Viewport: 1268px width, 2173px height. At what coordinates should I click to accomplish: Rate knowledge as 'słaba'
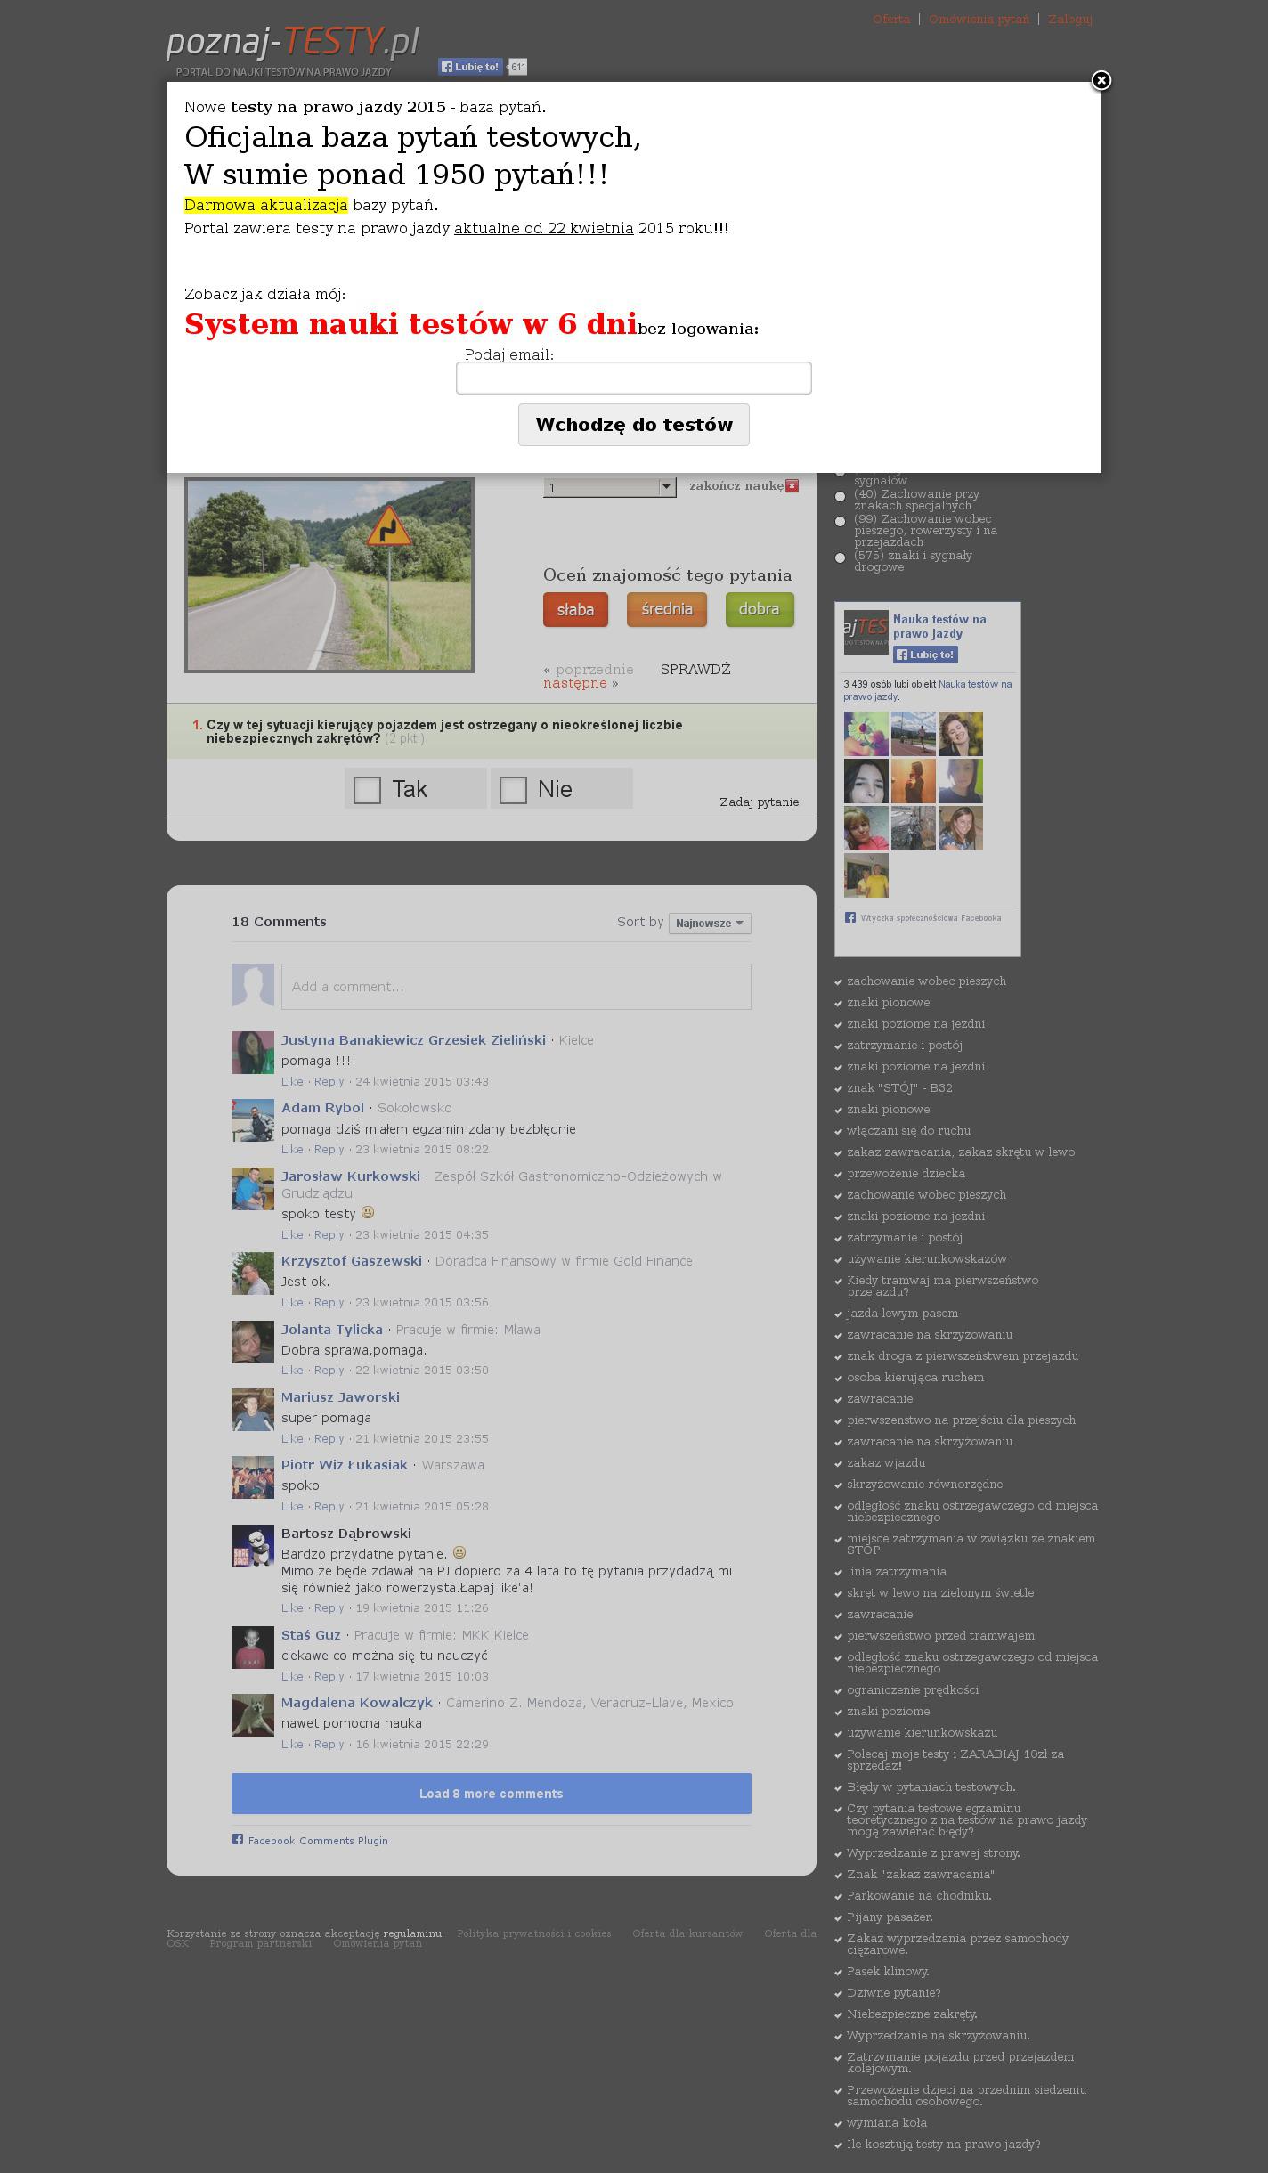[x=575, y=610]
